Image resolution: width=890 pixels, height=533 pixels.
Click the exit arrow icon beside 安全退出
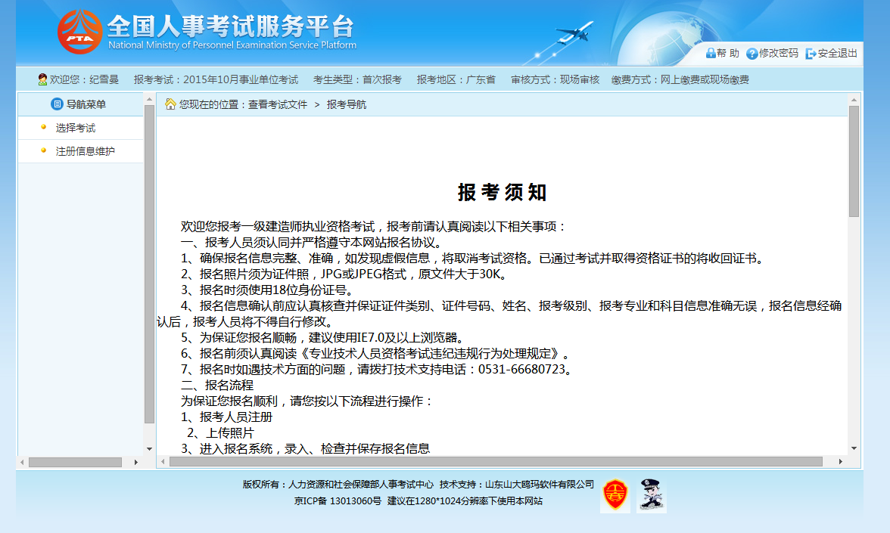coord(811,54)
